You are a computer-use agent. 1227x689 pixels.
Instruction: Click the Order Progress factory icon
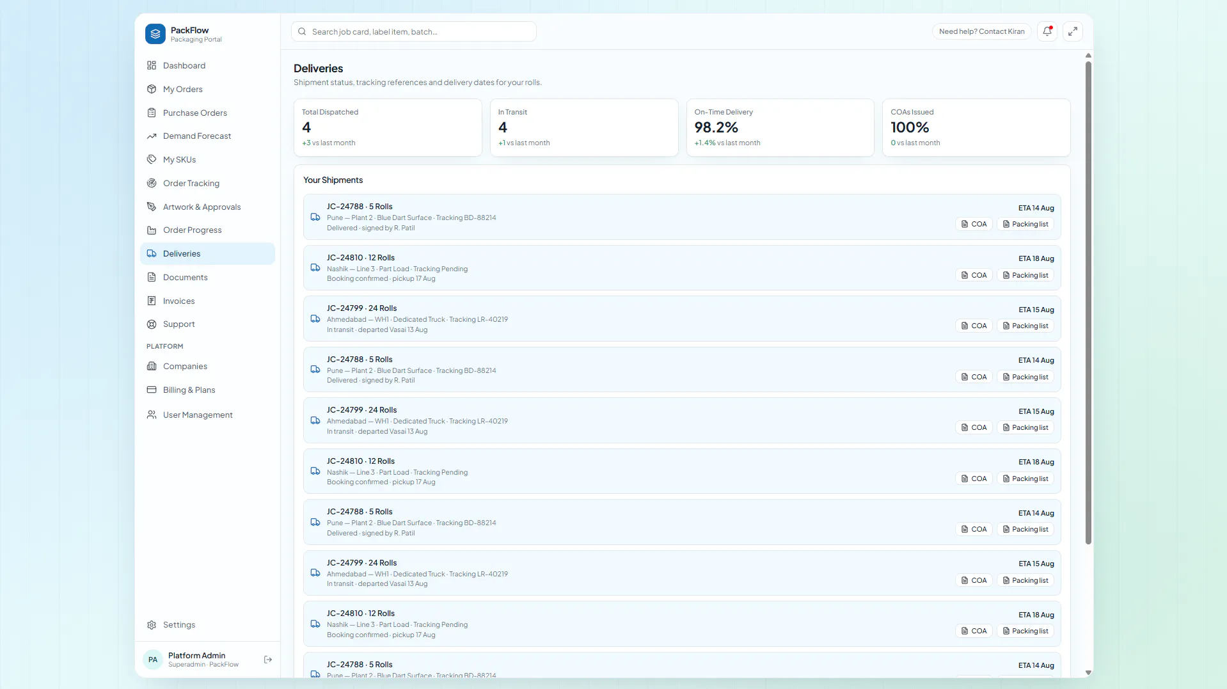pos(152,230)
